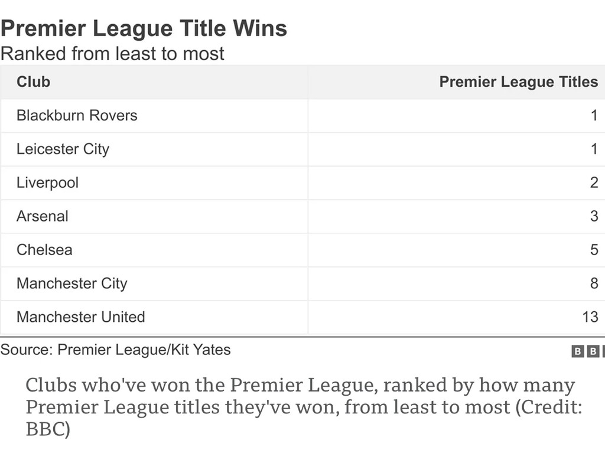Screen dimensions: 605x450
Task: Select the Manchester City club cell
Action: click(71, 283)
